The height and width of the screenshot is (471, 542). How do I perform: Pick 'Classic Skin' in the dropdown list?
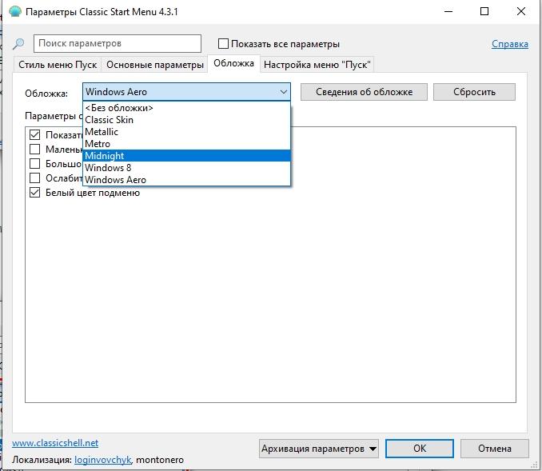(x=186, y=120)
